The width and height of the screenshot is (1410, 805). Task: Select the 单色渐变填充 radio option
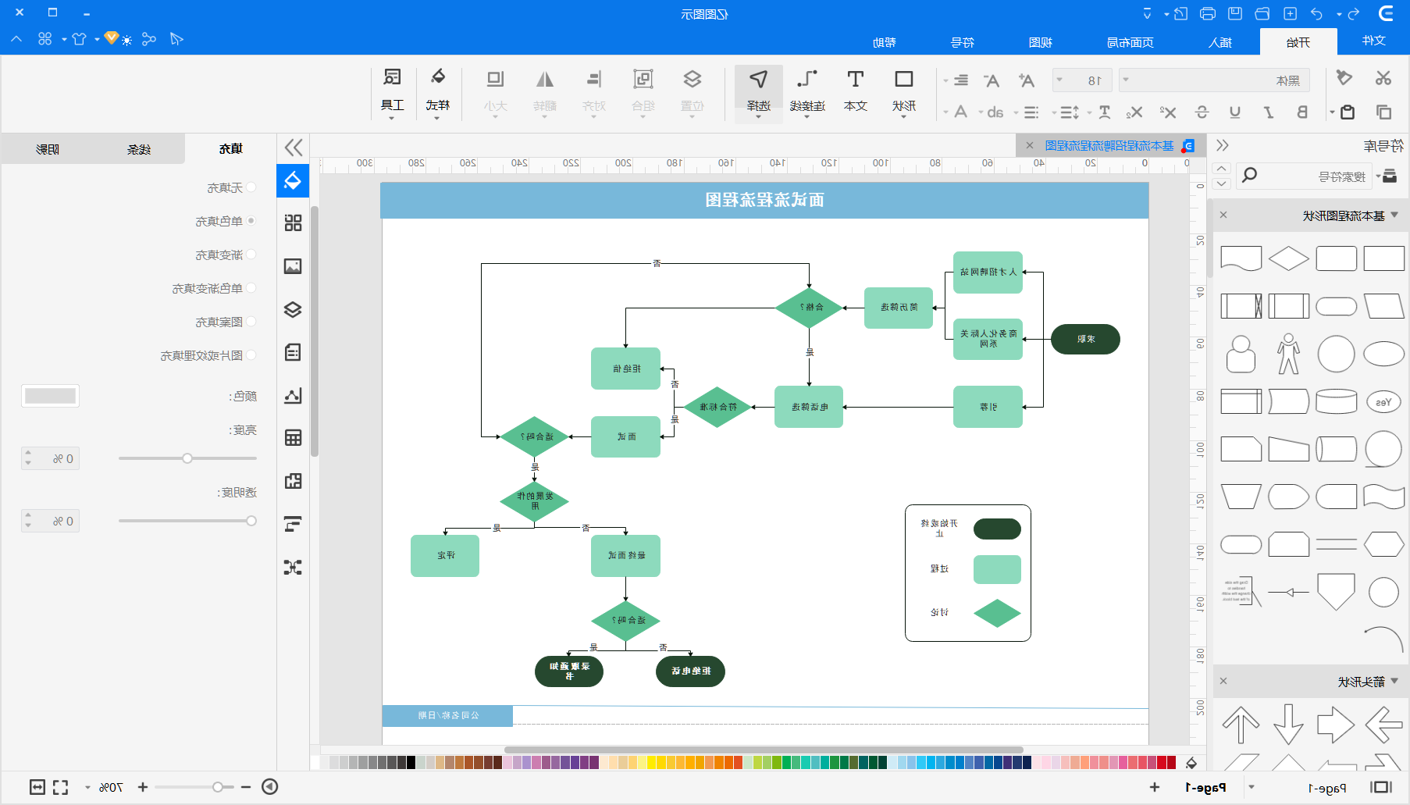251,288
